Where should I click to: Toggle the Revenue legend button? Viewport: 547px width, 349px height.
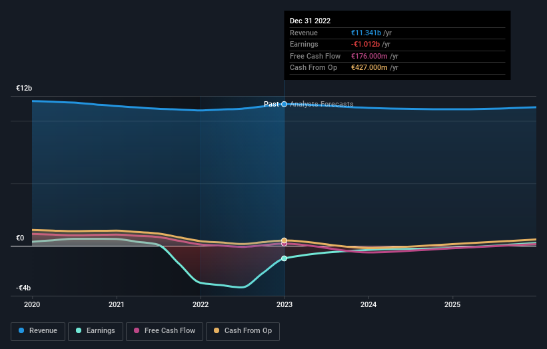click(38, 331)
